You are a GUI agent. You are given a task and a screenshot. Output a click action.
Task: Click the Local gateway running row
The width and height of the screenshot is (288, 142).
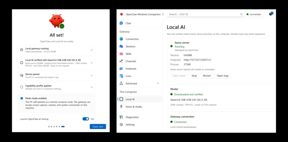(x=57, y=50)
